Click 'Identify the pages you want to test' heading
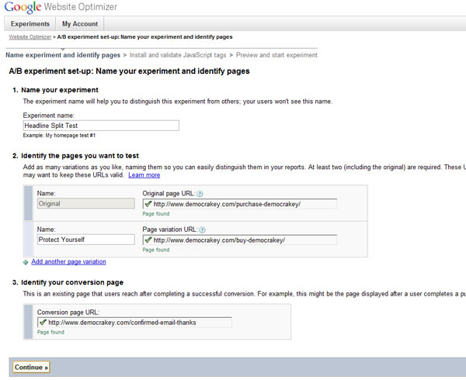Screen dimensions: 466x380 coord(80,156)
